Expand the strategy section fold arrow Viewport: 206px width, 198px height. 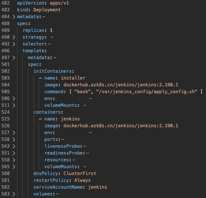point(14,37)
